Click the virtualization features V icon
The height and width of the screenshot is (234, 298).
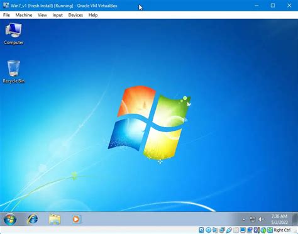coord(257,230)
